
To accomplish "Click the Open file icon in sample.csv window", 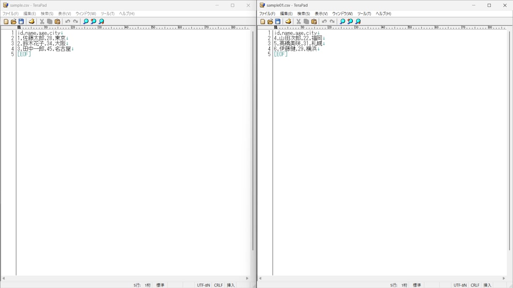I will pos(13,21).
